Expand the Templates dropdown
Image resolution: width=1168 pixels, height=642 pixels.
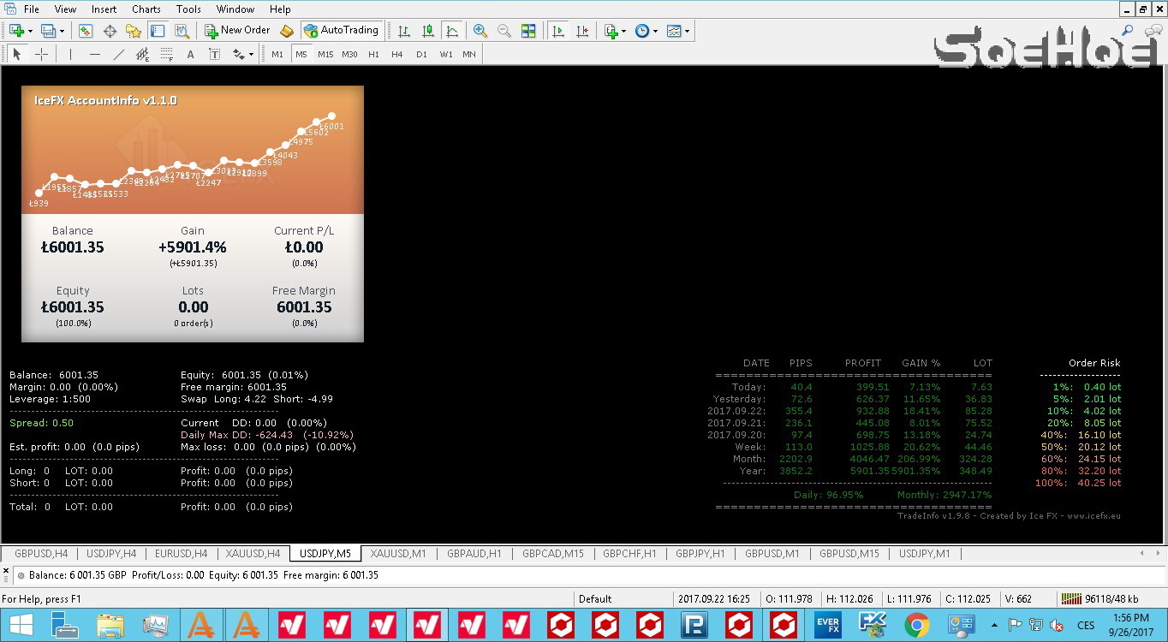[678, 31]
